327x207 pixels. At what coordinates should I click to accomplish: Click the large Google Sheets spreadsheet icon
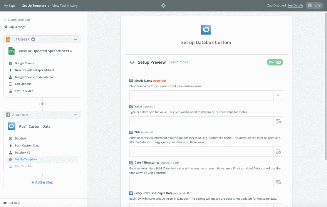(x=11, y=51)
